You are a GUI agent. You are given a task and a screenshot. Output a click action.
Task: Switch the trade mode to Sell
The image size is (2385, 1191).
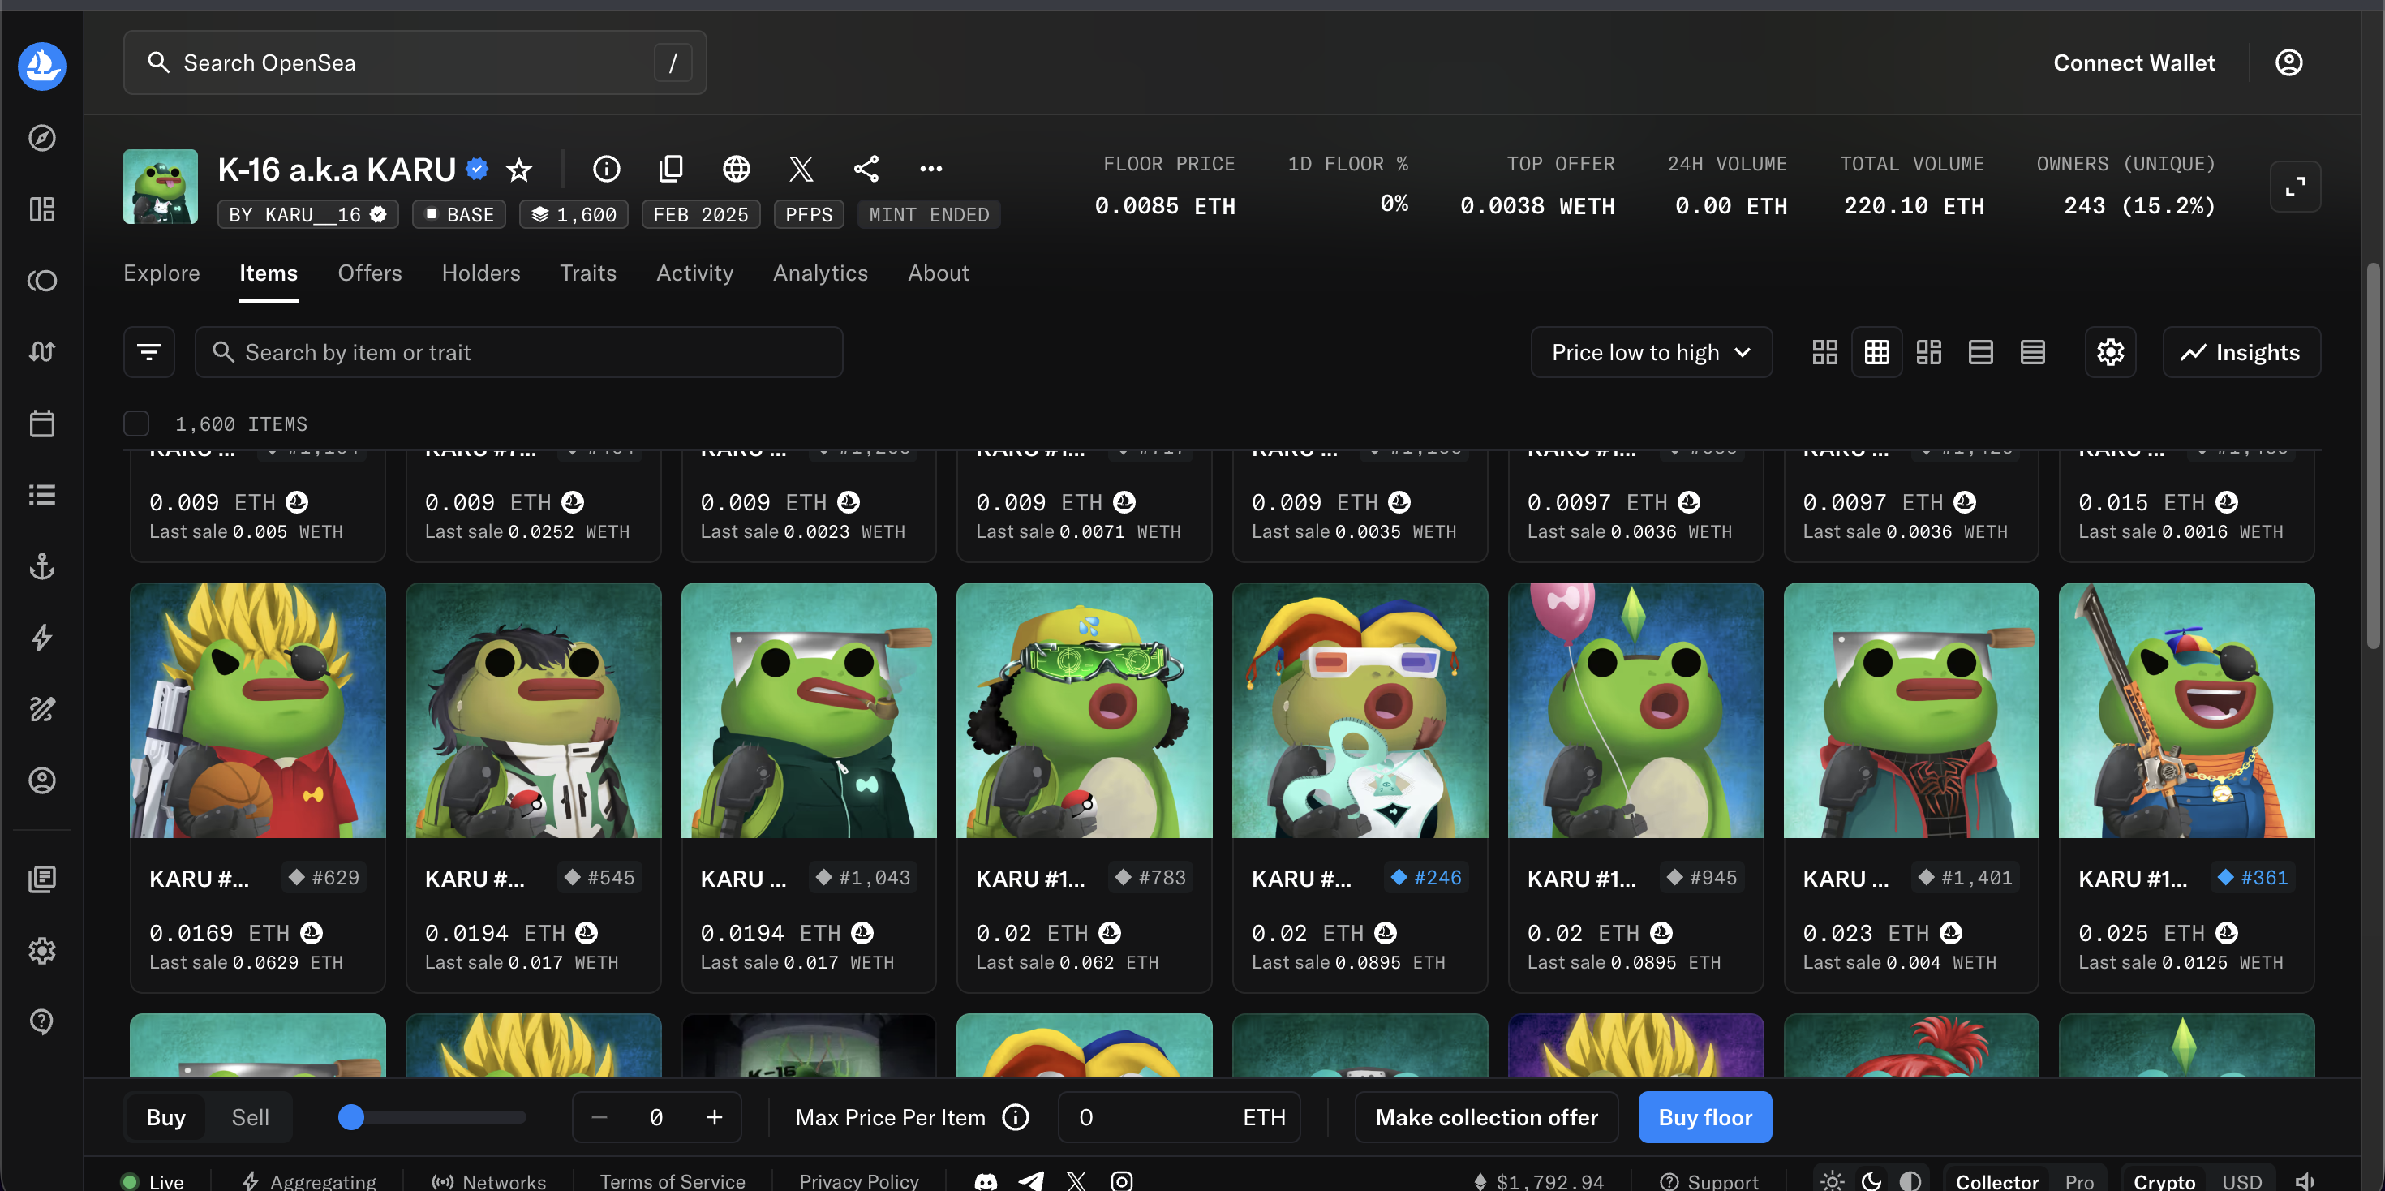(x=250, y=1117)
